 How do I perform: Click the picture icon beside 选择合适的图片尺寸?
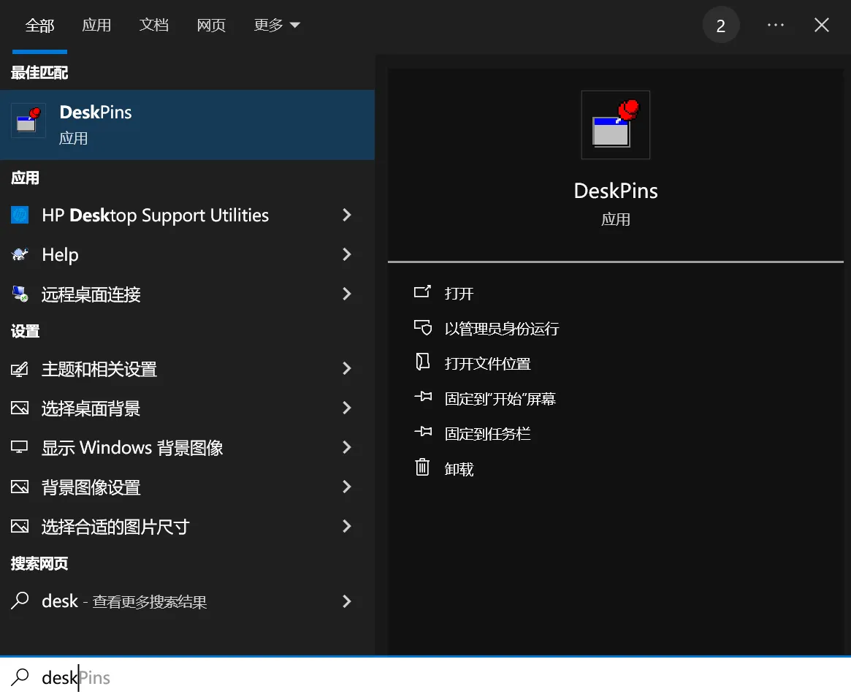point(20,526)
